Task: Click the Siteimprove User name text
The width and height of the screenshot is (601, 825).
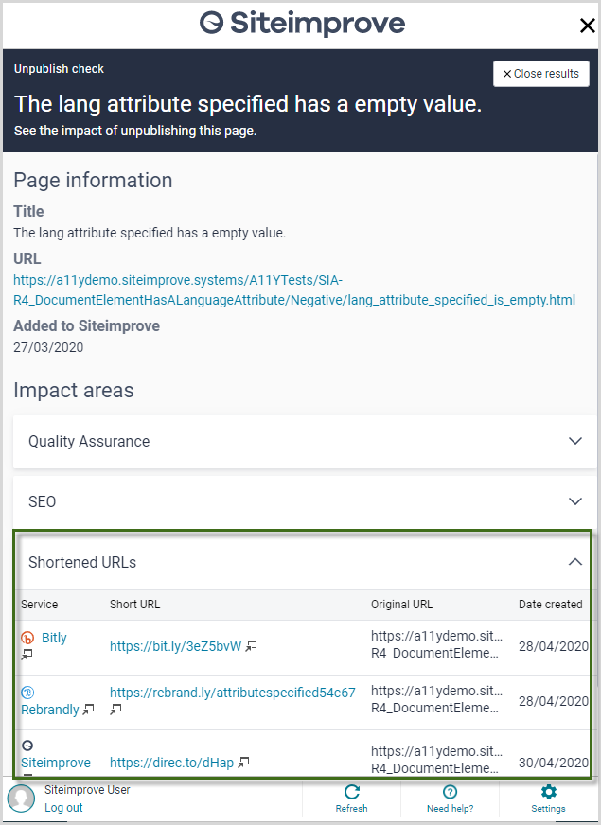Action: click(x=87, y=790)
